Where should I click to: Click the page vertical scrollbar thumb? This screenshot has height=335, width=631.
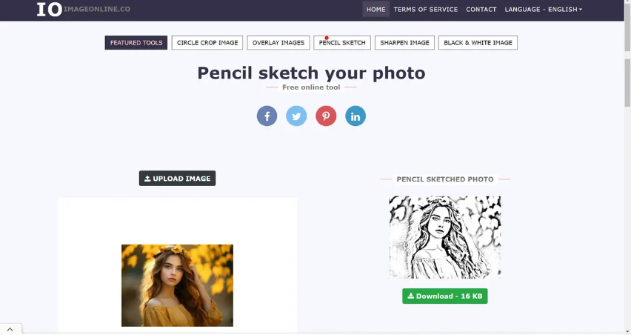tap(627, 82)
